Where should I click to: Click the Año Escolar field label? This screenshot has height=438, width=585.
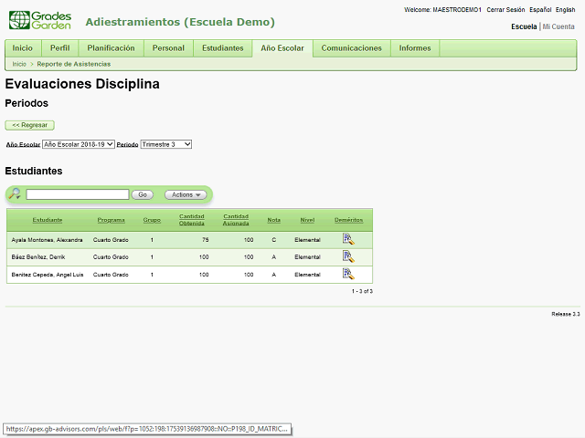23,144
